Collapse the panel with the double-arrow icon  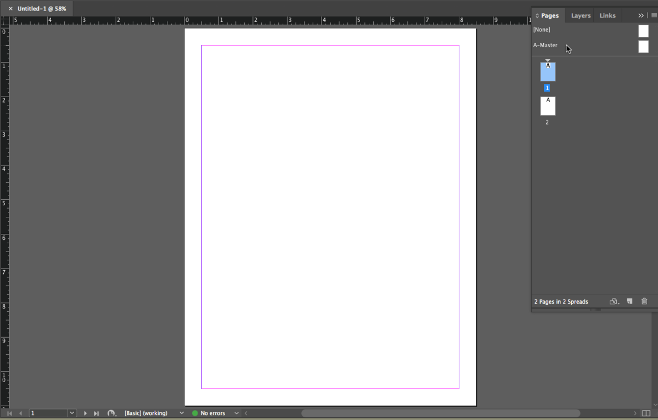(x=640, y=15)
